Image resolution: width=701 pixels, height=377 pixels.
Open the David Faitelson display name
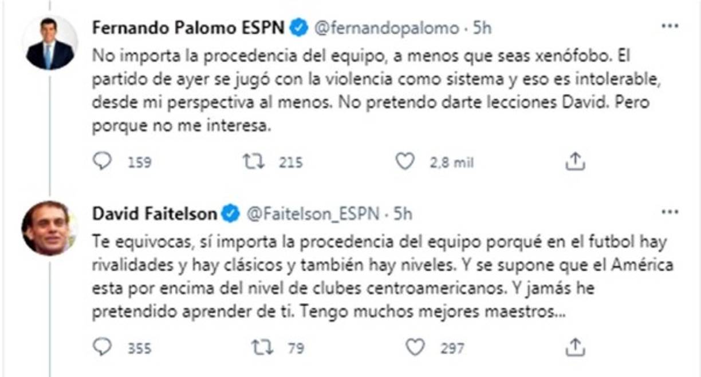click(155, 214)
